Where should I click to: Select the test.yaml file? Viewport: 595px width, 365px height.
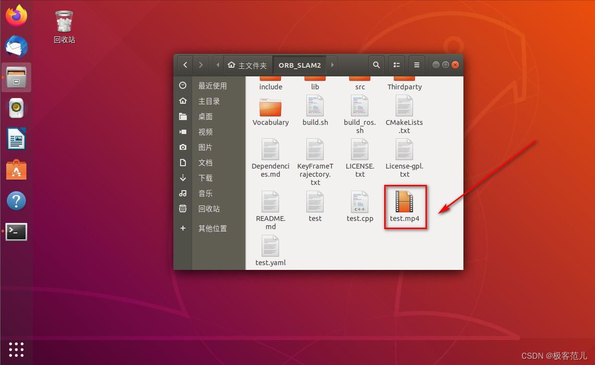(270, 251)
